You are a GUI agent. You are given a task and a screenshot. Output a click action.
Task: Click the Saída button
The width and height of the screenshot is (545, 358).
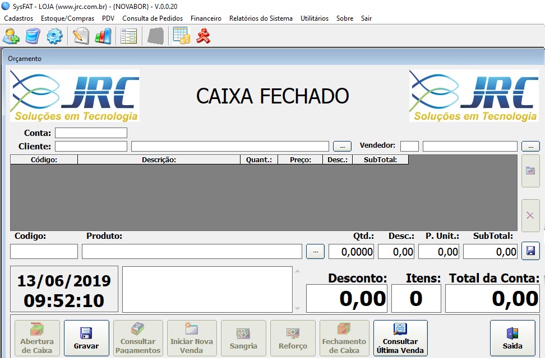[512, 337]
